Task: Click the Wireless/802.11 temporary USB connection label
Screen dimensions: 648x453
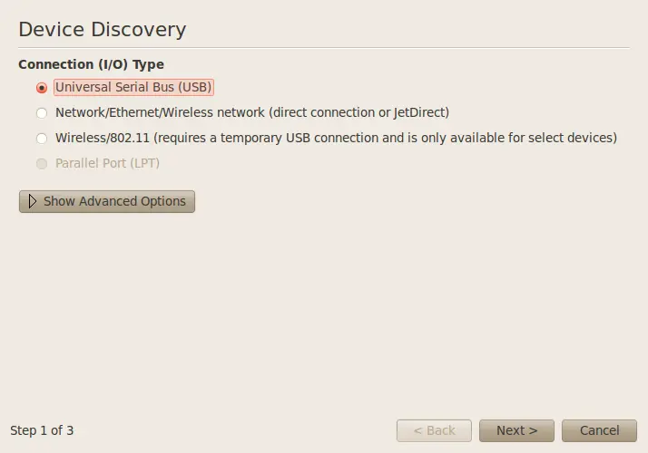Action: 336,138
